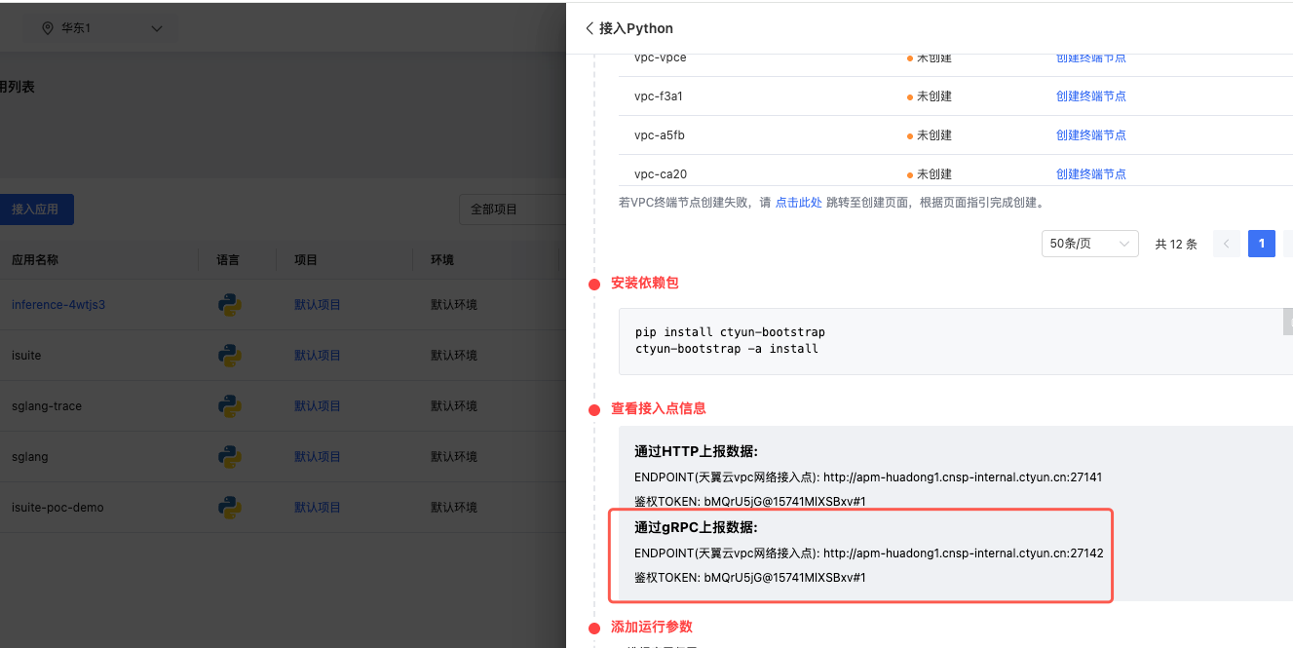Click 默认环境 in the sglang row

pyautogui.click(x=454, y=457)
